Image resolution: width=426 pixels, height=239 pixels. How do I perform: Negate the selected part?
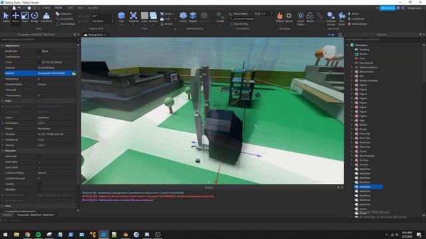click(193, 17)
